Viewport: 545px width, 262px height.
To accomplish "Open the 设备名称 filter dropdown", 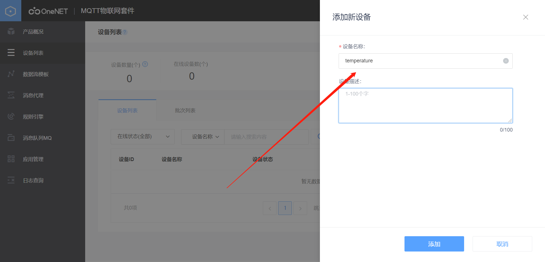I will click(202, 137).
